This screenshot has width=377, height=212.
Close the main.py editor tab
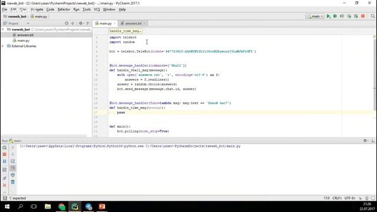point(115,24)
